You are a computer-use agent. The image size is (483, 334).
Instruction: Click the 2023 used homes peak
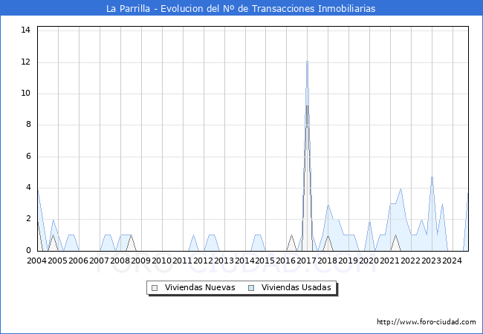pyautogui.click(x=432, y=177)
